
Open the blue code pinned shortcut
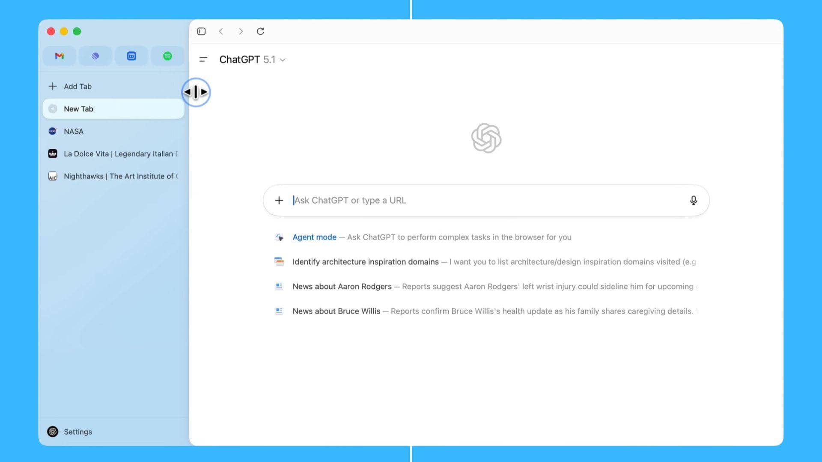point(131,56)
